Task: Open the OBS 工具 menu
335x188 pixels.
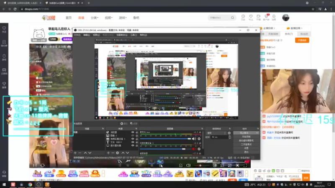Action: (134, 35)
